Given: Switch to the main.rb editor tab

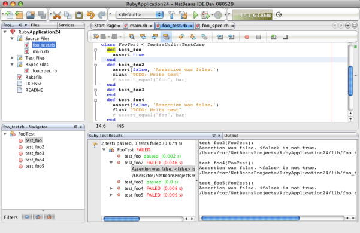Looking at the screenshot, I should click(x=138, y=26).
